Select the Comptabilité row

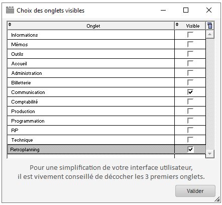(106, 101)
